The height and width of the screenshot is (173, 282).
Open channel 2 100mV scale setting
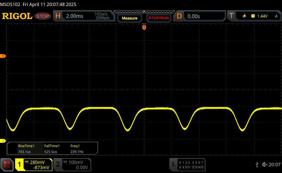click(x=76, y=162)
